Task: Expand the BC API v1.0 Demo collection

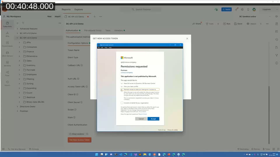Action: click(x=17, y=33)
